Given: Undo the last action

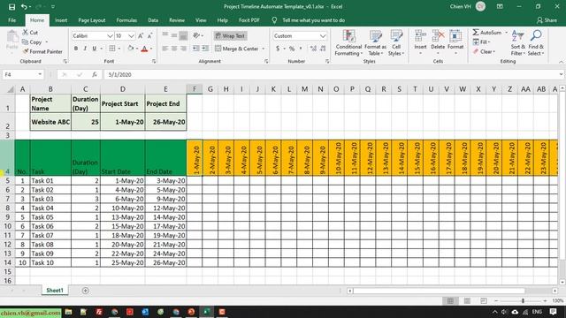Looking at the screenshot, I should pyautogui.click(x=24, y=6).
